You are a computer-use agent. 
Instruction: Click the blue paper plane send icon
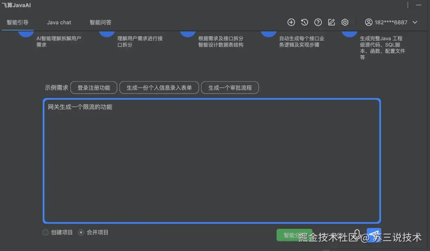click(373, 235)
